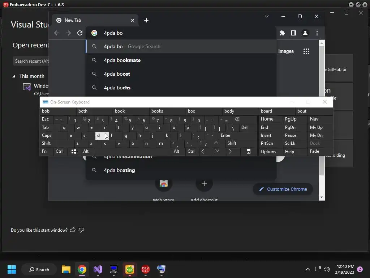Toggle the right Shift key on On-Screen Keyboard

pyautogui.click(x=241, y=143)
